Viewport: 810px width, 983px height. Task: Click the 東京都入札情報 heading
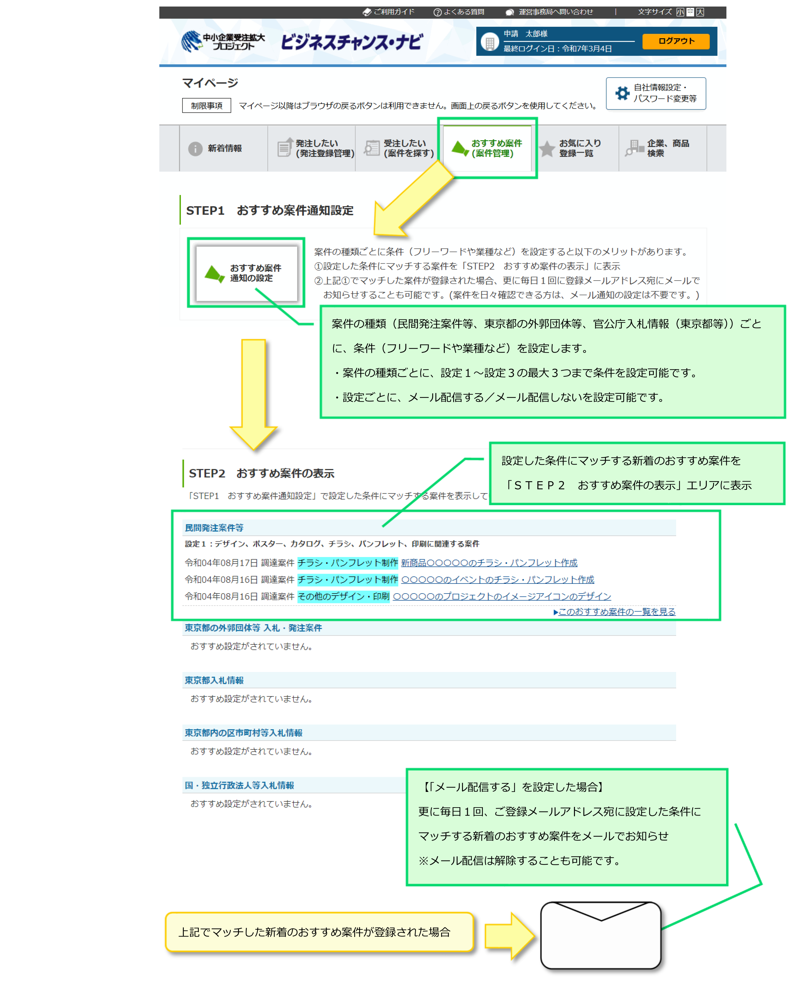tap(214, 680)
